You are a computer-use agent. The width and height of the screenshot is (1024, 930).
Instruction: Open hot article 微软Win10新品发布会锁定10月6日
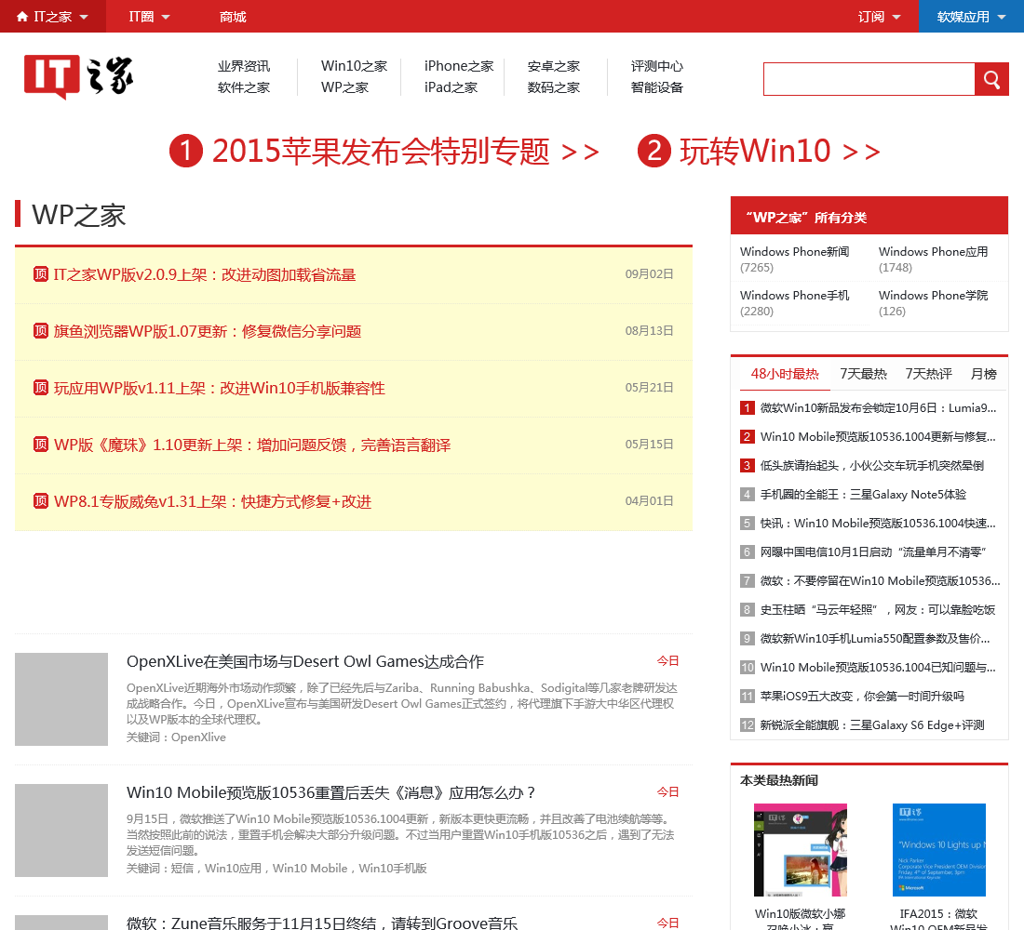879,408
